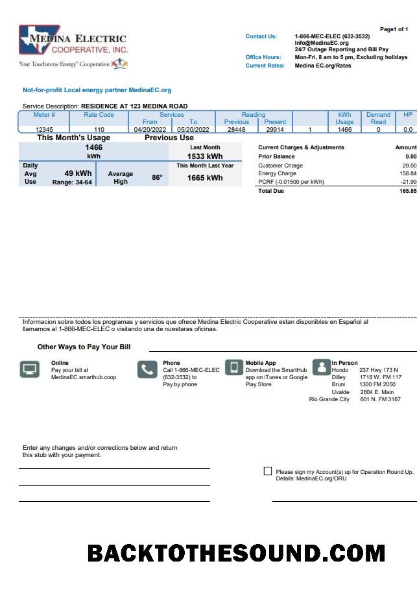Click the Other Ways to Pay Your Bill heading
This screenshot has width=417, height=594.
(84, 347)
